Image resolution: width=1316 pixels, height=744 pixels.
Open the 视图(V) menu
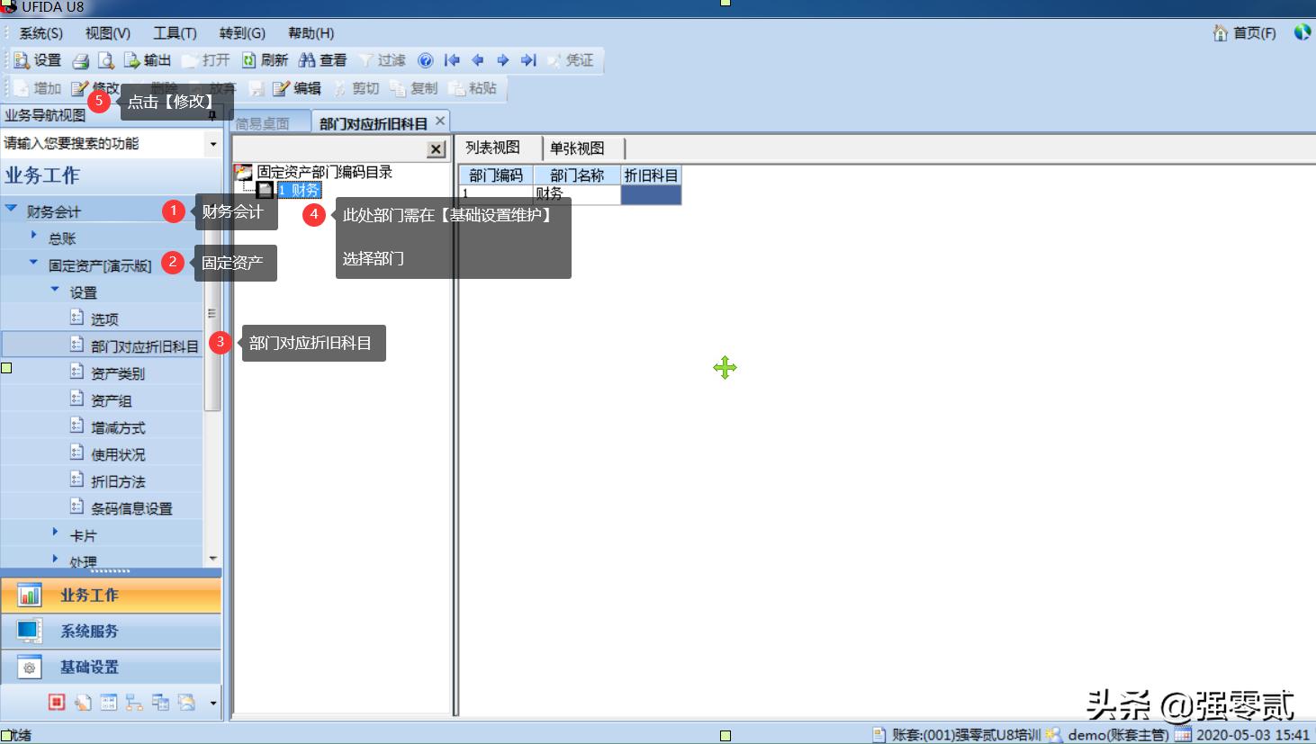[x=108, y=33]
